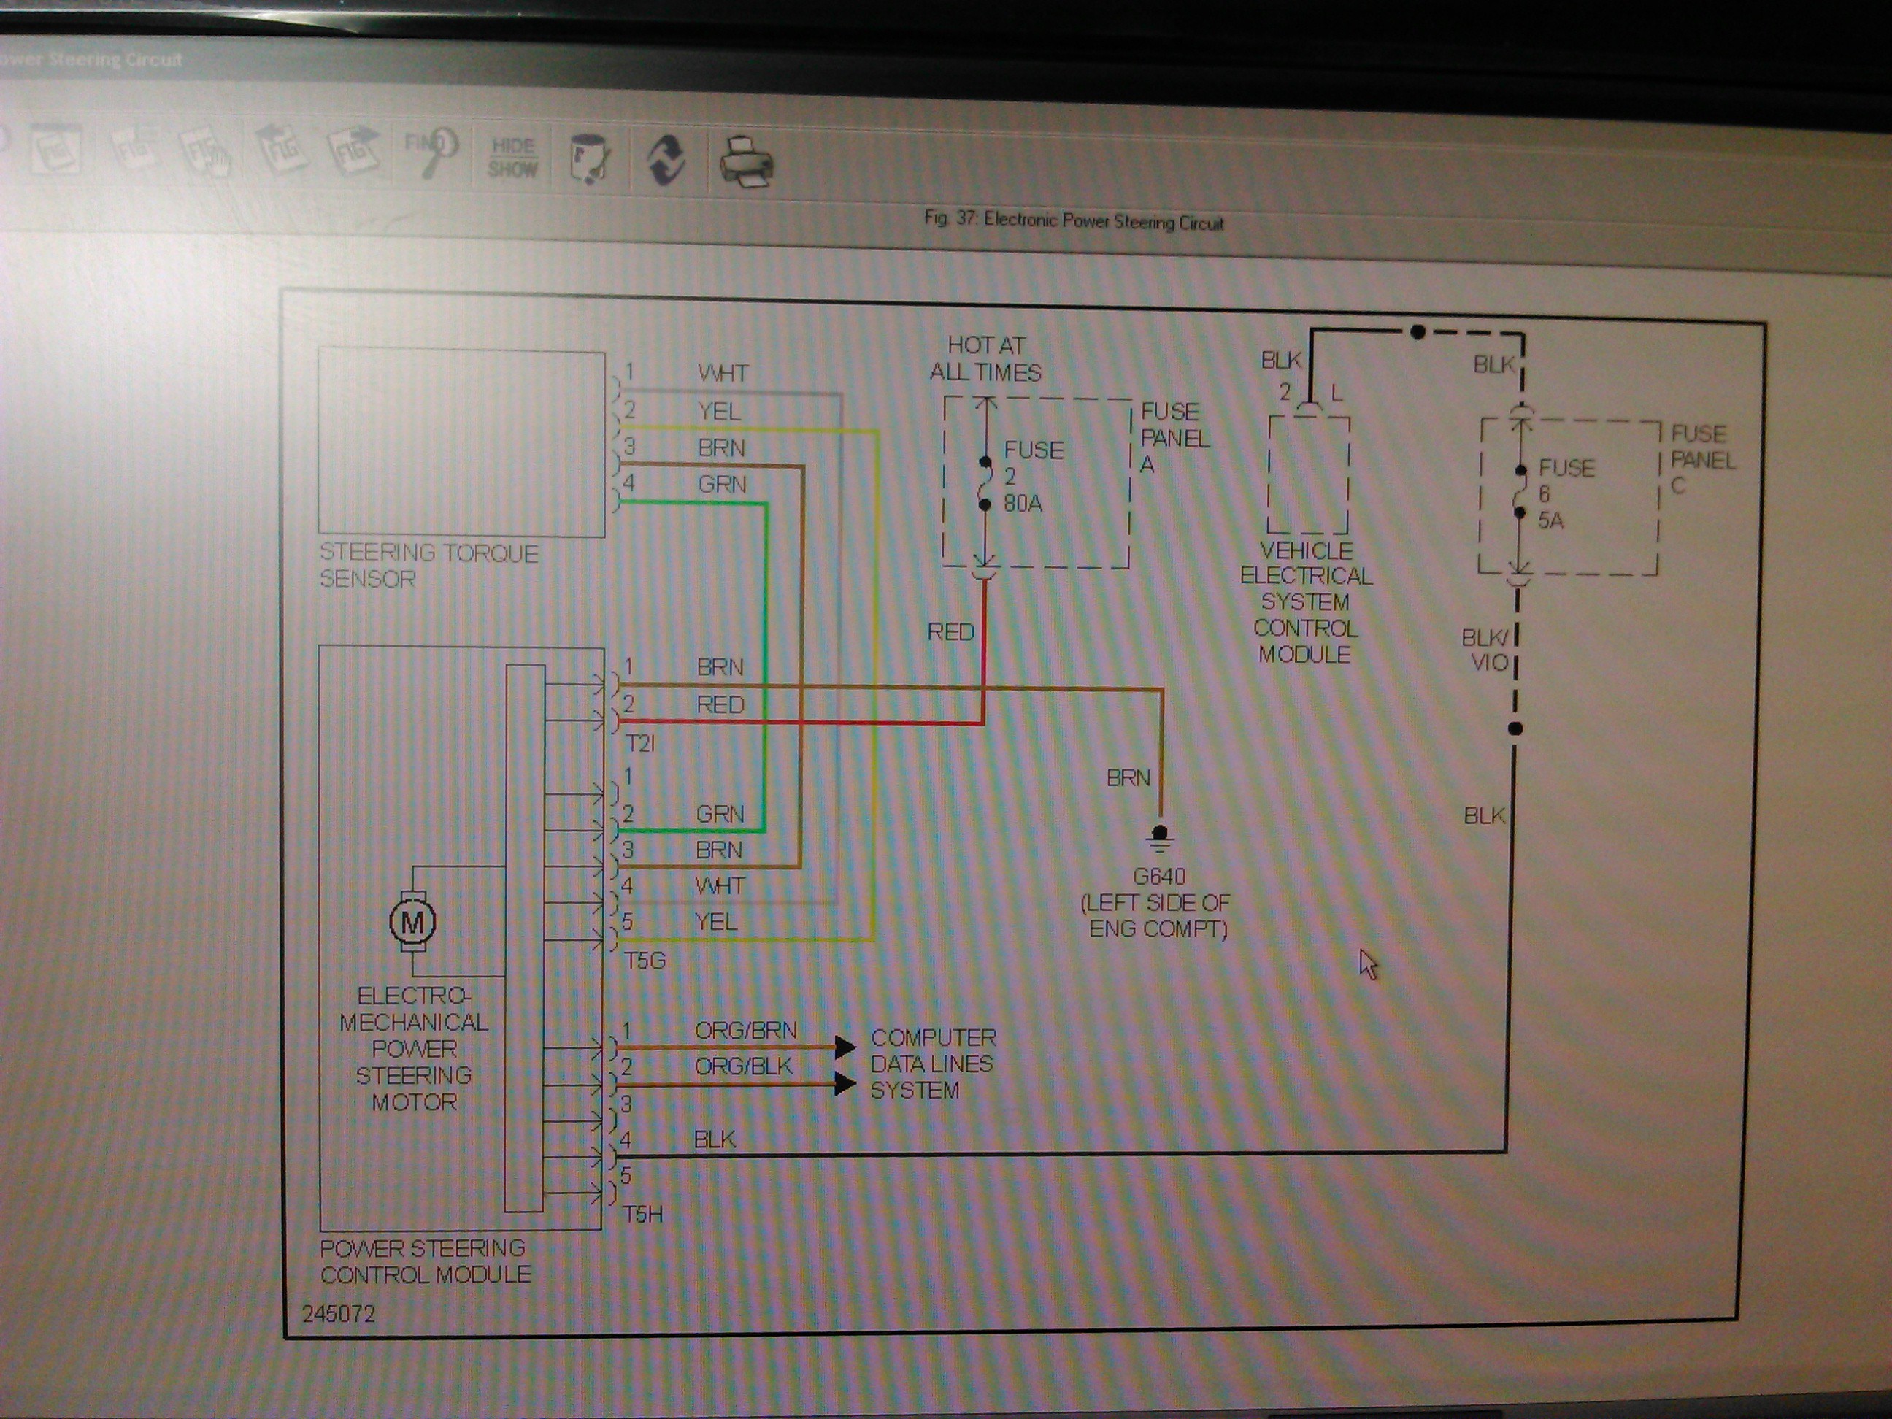
Task: Select the STEERING TORQUE SENSOR label
Action: 428,566
